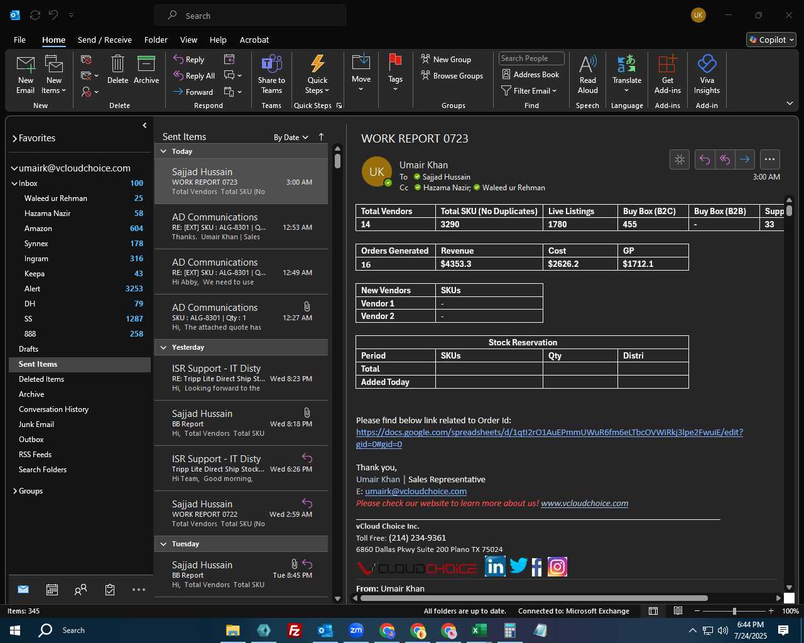The height and width of the screenshot is (643, 804).
Task: Switch to People view
Action: tap(81, 590)
